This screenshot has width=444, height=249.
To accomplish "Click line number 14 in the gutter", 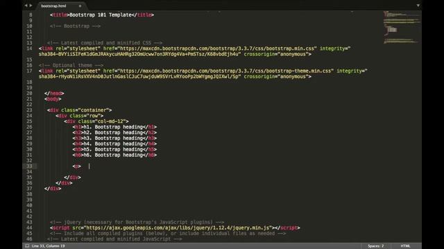I will pyautogui.click(x=29, y=48).
